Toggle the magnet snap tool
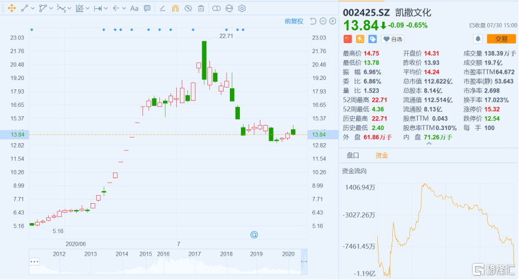This screenshot has width=519, height=280. (x=175, y=8)
